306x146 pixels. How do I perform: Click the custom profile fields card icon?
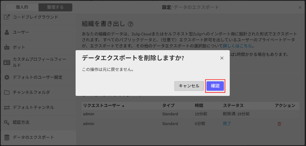click(7, 62)
